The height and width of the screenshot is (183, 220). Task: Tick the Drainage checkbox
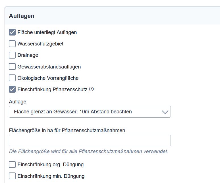click(12, 55)
